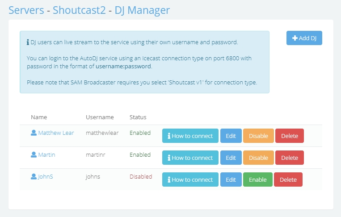Open How to connect for Matthew Lear
Image resolution: width=341 pixels, height=217 pixels.
(190, 136)
